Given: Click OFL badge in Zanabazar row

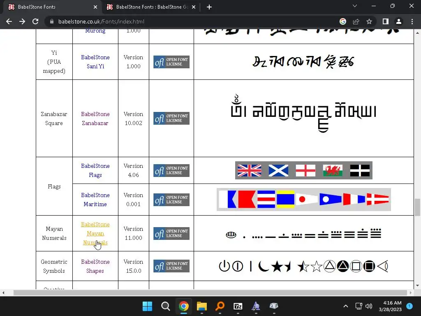Looking at the screenshot, I should [x=171, y=118].
